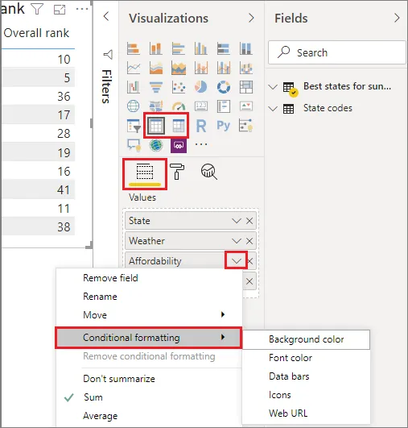The image size is (408, 428).
Task: Select the Matrix visualization icon
Action: [179, 126]
